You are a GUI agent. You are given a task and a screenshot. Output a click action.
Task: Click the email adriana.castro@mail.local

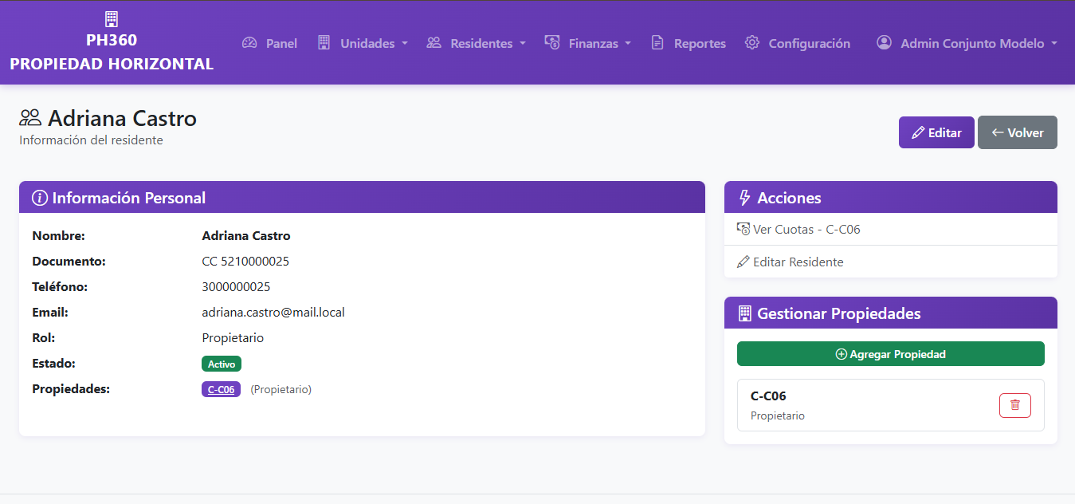click(x=273, y=313)
